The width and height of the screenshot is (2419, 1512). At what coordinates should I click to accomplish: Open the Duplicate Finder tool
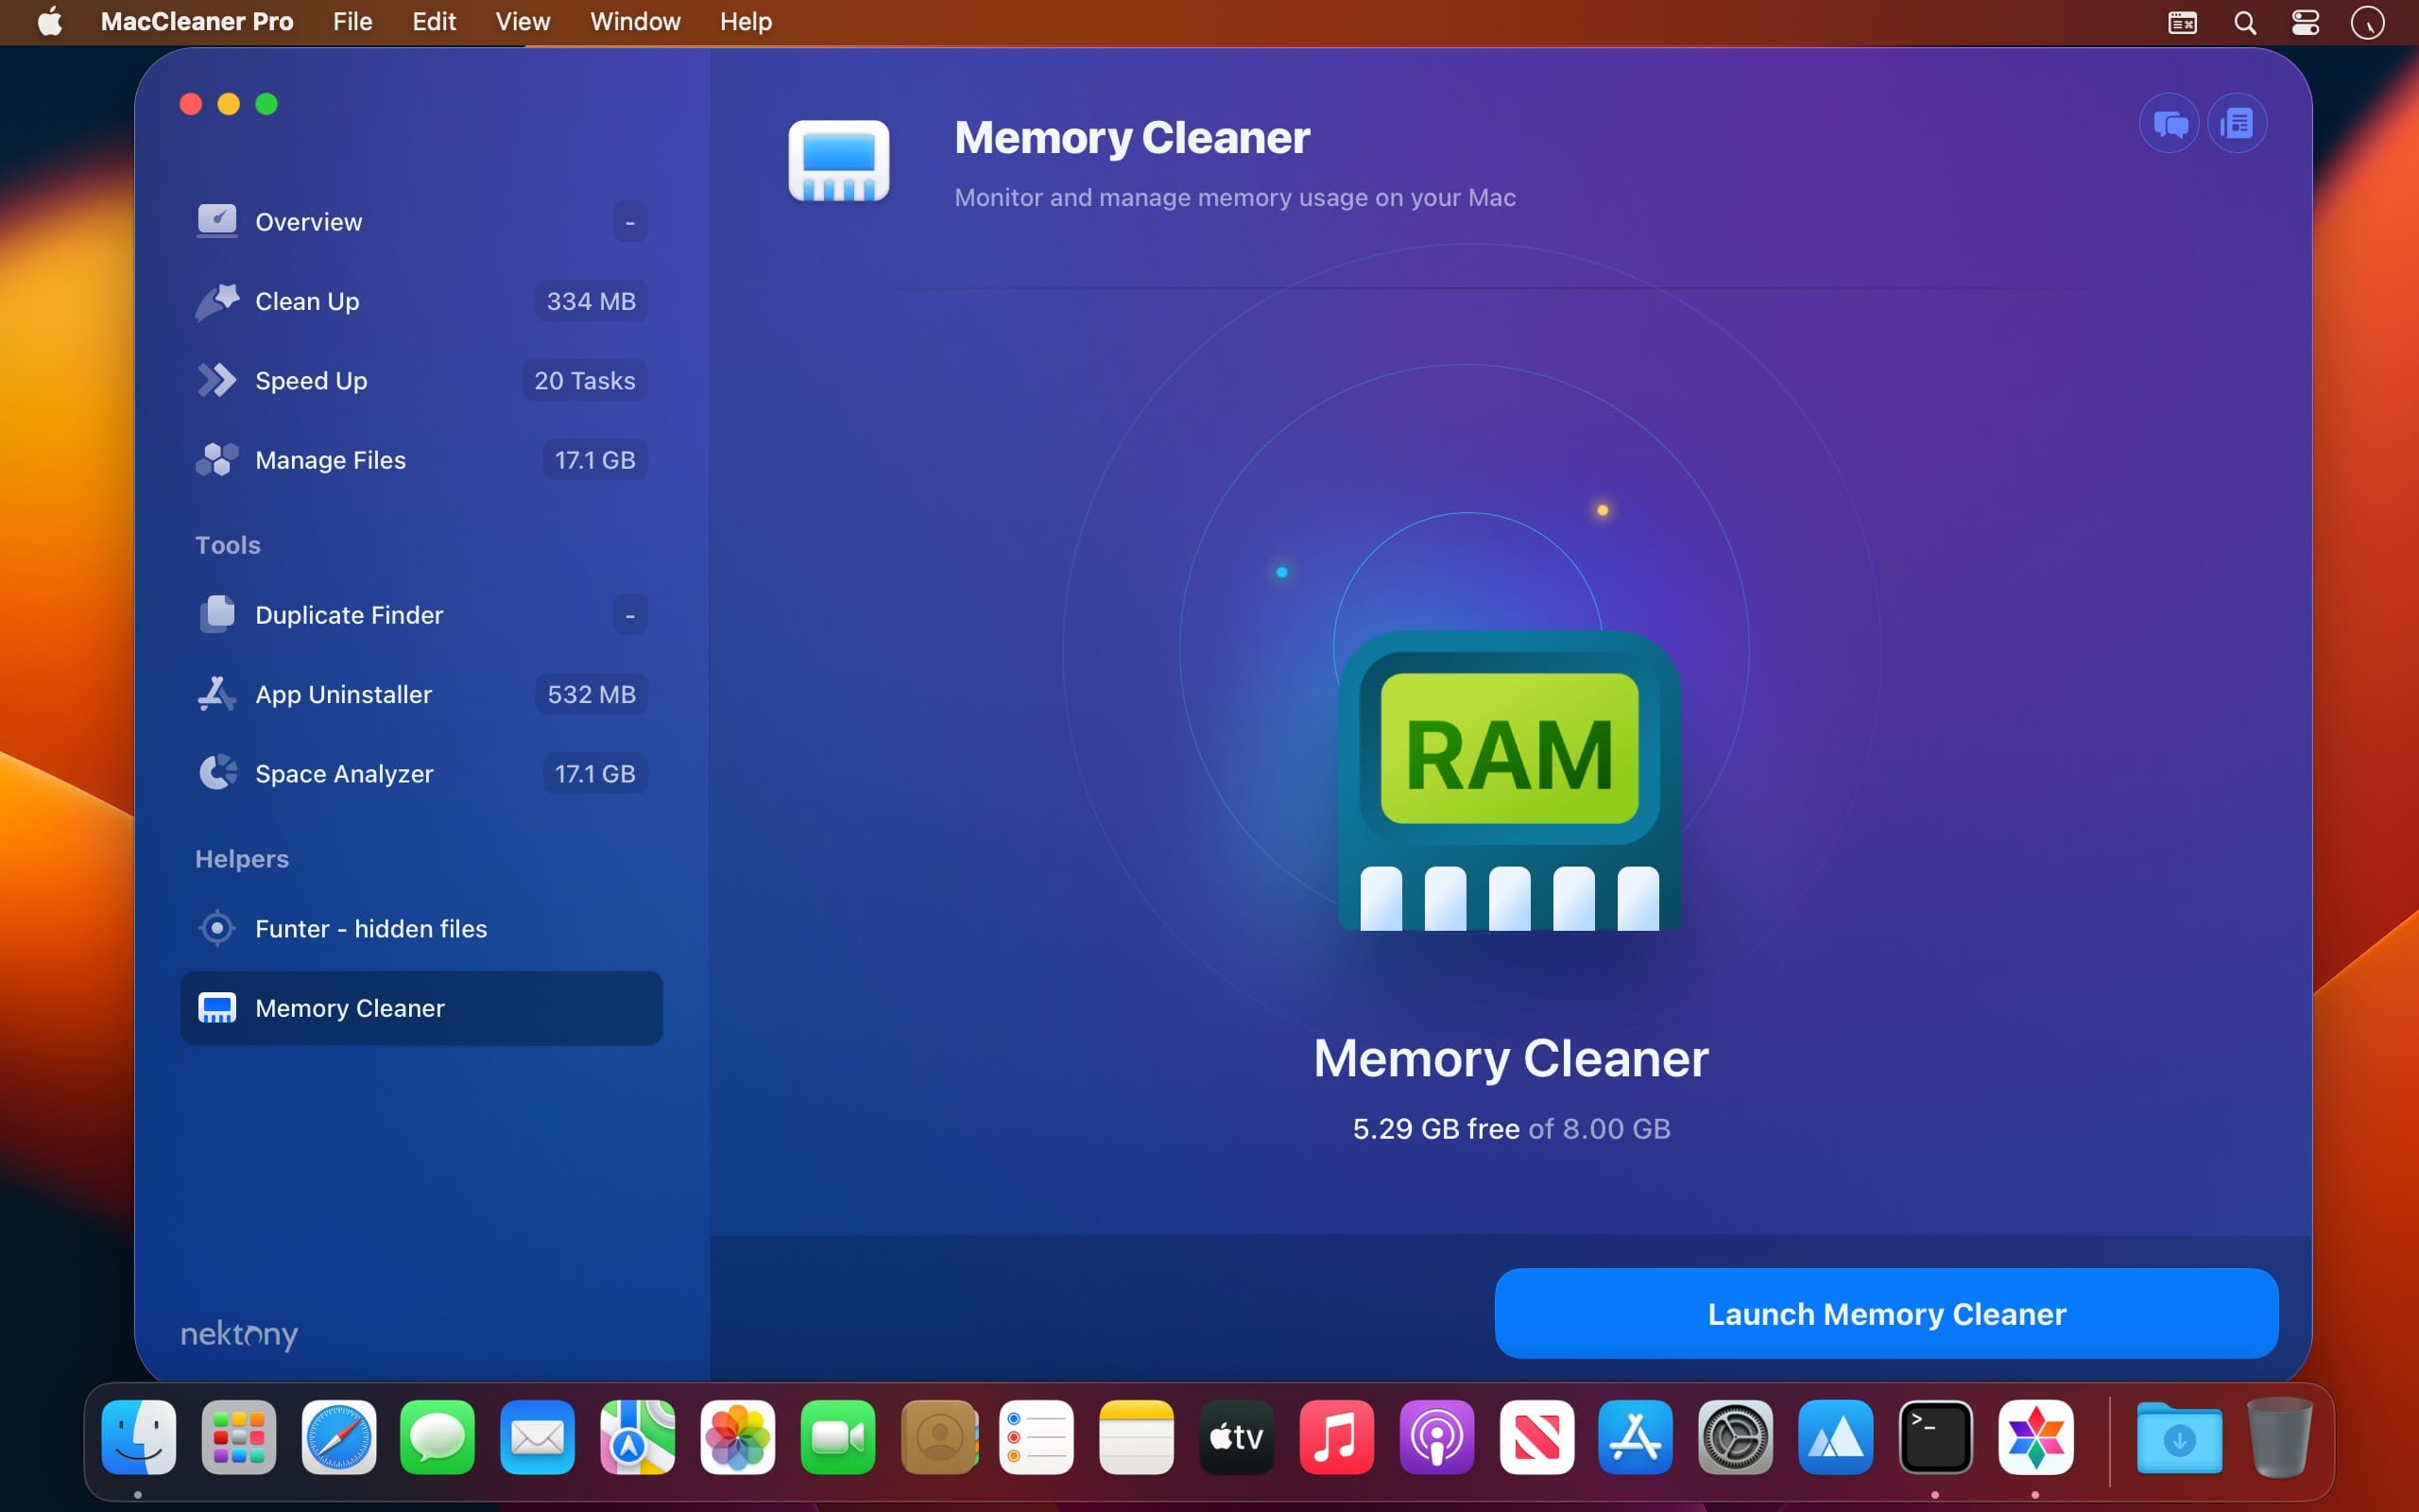pos(349,615)
